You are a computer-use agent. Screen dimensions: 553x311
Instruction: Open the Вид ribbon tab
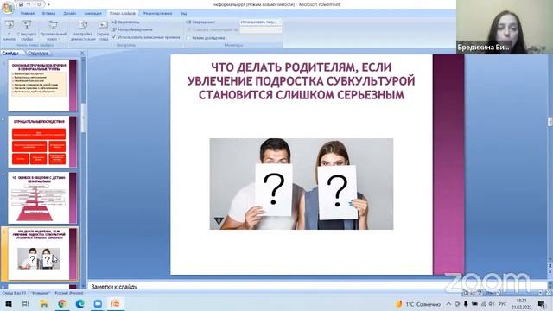[x=183, y=14]
